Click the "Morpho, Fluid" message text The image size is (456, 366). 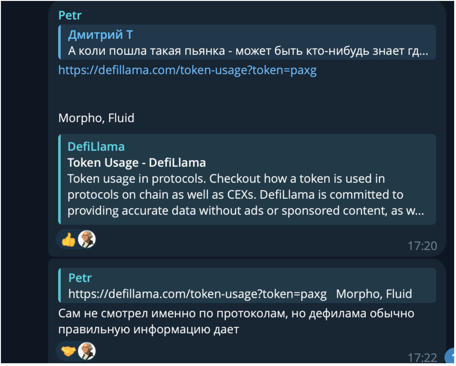[x=96, y=118]
